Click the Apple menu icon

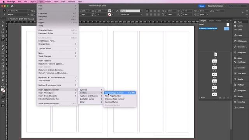4,2
